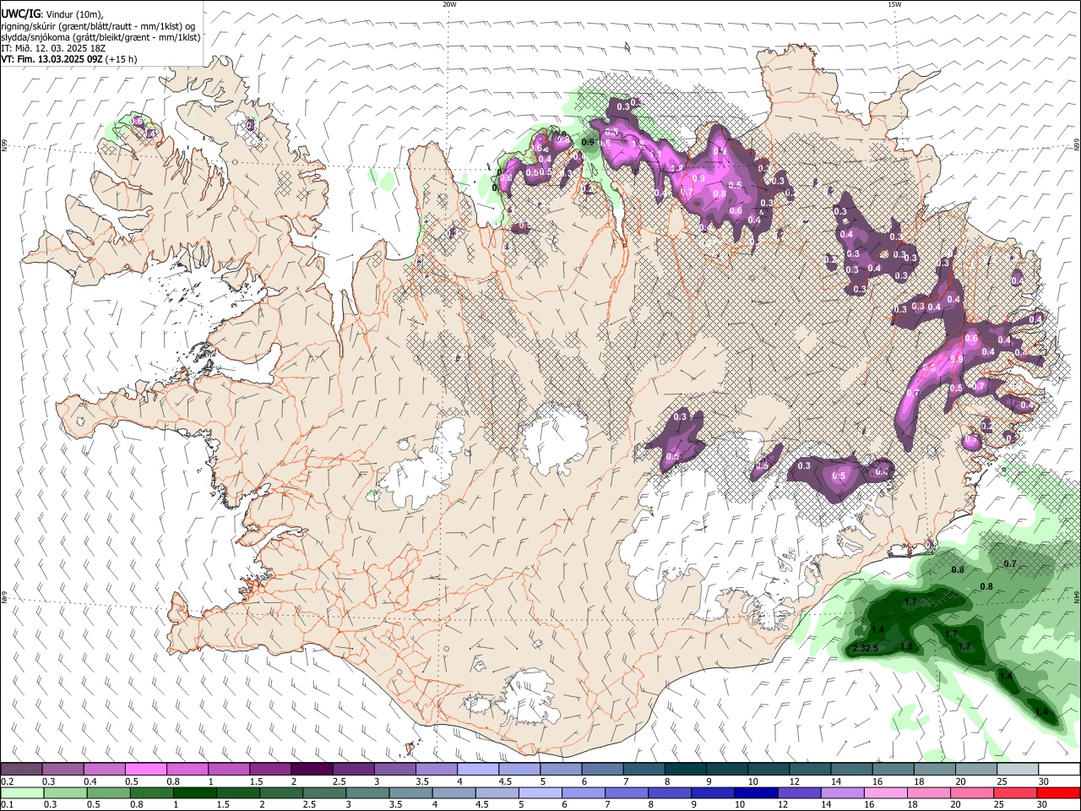Pick the light lavender 4–4.5 swatch, upper scale

tap(478, 770)
